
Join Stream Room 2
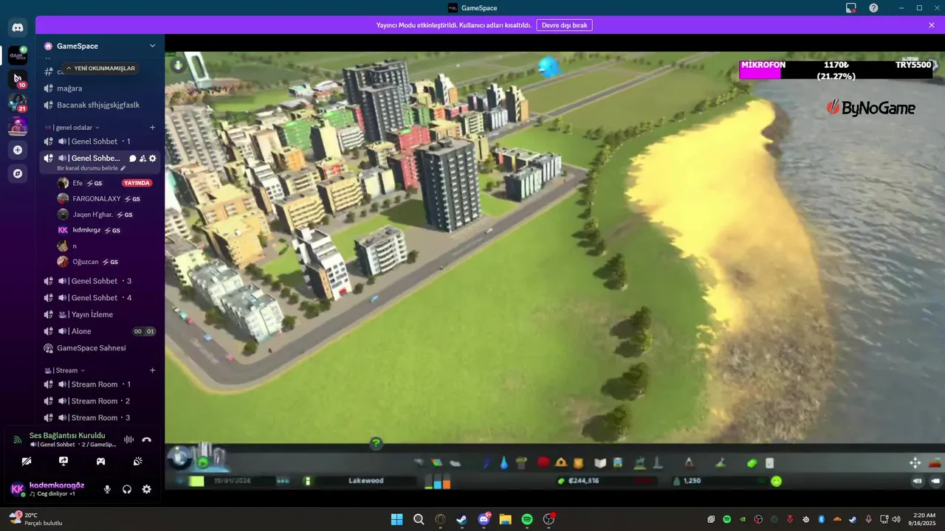(x=100, y=401)
